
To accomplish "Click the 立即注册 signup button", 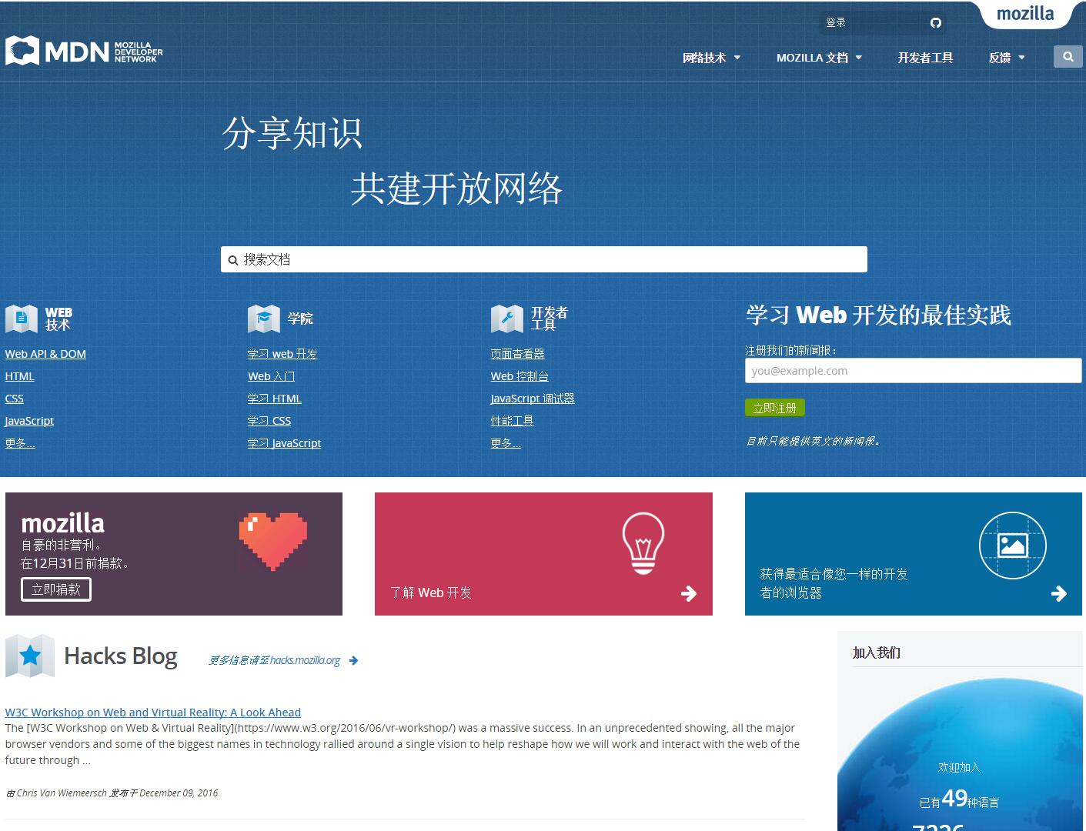I will [775, 408].
